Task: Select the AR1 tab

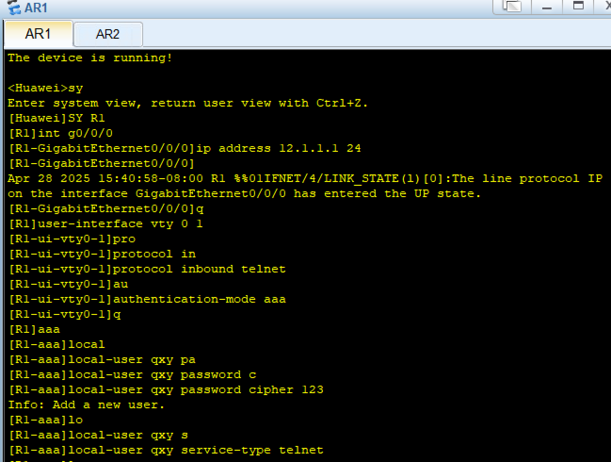Action: click(38, 34)
